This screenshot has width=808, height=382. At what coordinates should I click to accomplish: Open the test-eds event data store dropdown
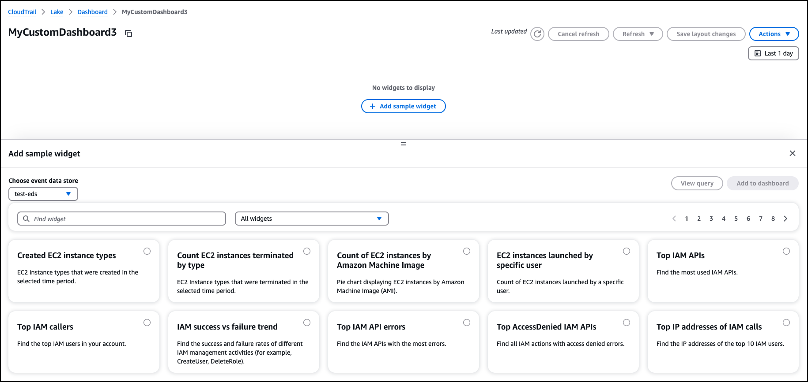point(43,194)
